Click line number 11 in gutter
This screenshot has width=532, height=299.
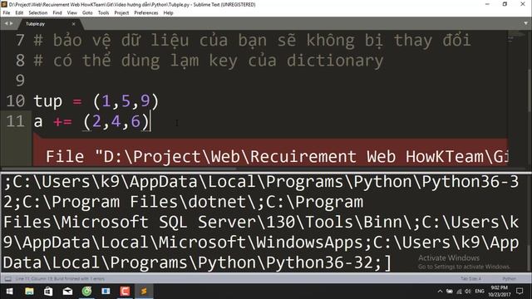(15, 121)
